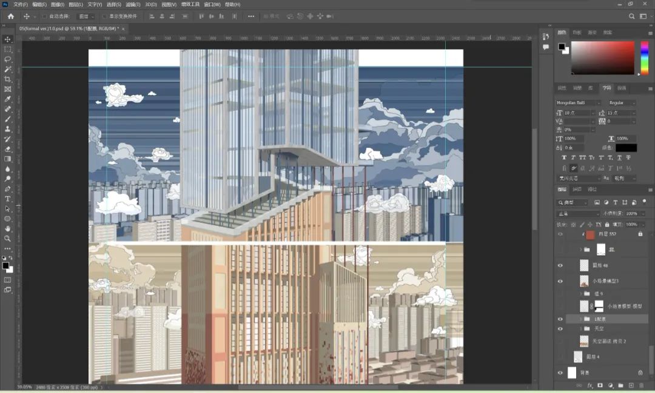Viewport: 655px width, 393px height.
Task: Select the Blur tool
Action: click(x=7, y=169)
